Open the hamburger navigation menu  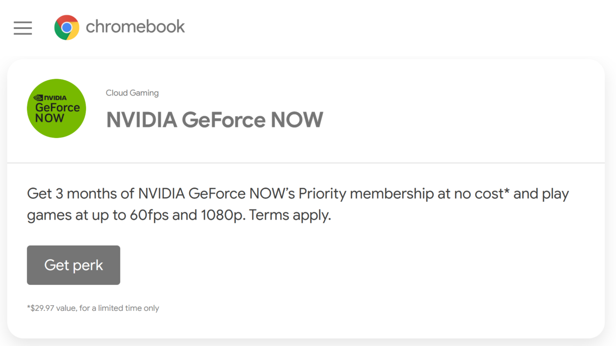tap(23, 28)
